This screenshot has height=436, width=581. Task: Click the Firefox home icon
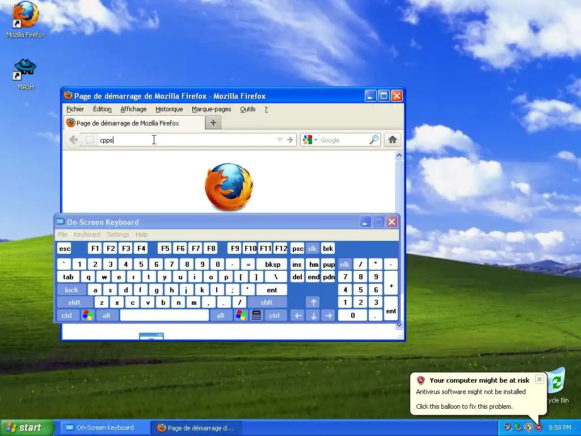[393, 140]
